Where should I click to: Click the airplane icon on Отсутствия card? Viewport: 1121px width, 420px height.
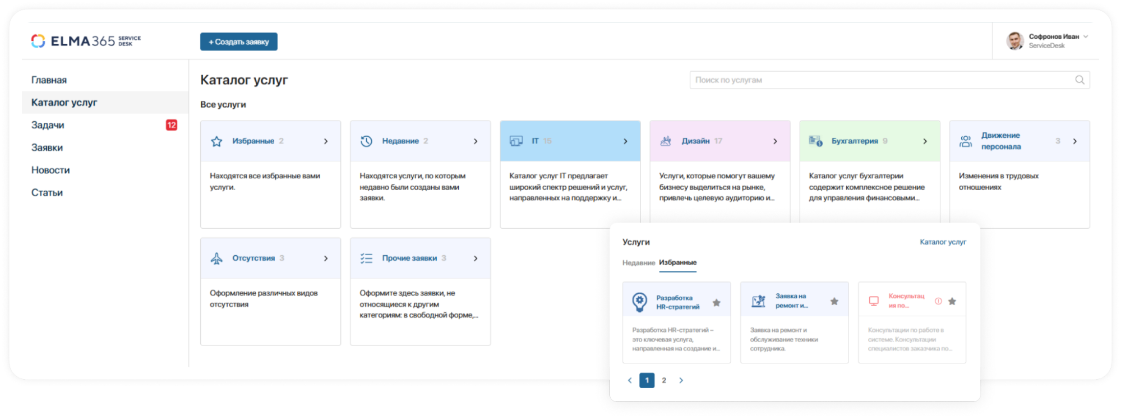216,259
